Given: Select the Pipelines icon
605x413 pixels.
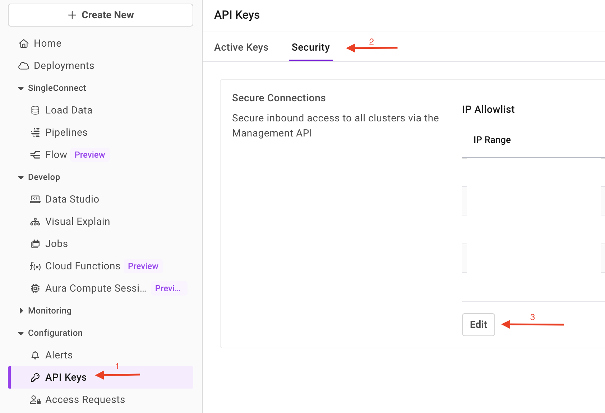Looking at the screenshot, I should coord(35,132).
